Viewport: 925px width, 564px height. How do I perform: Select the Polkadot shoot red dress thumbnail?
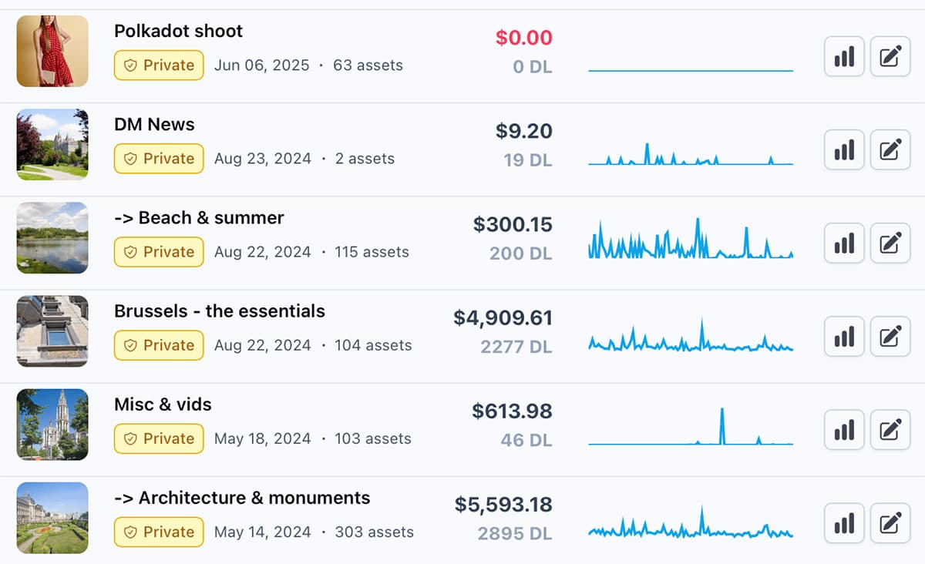pos(52,51)
